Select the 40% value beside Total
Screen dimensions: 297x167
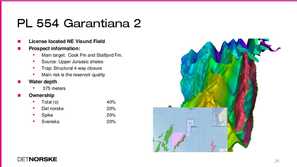111,102
